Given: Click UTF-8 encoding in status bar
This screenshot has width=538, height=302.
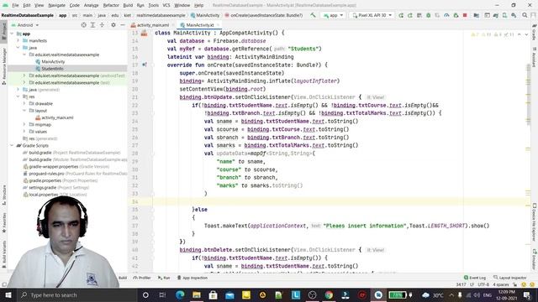Looking at the screenshot, I should 483,284.
